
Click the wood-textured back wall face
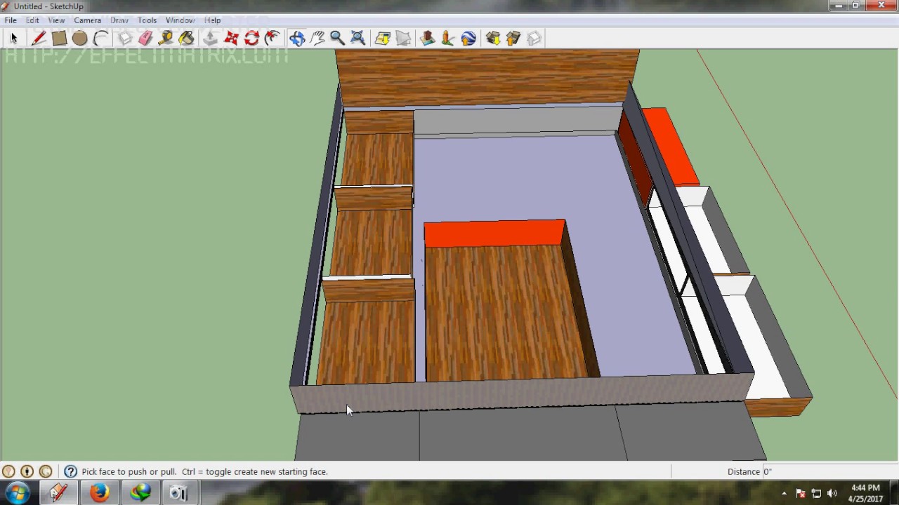[x=487, y=77]
